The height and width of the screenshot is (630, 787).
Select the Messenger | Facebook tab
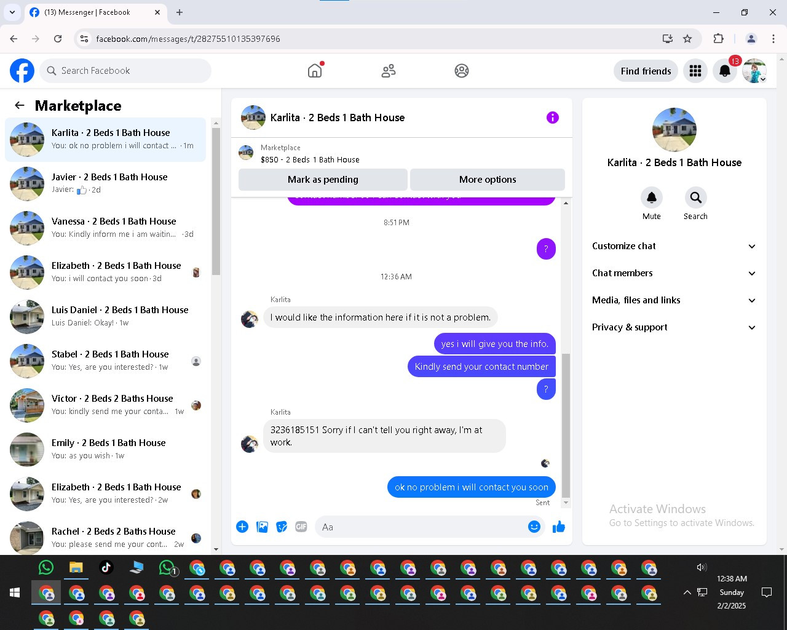95,12
